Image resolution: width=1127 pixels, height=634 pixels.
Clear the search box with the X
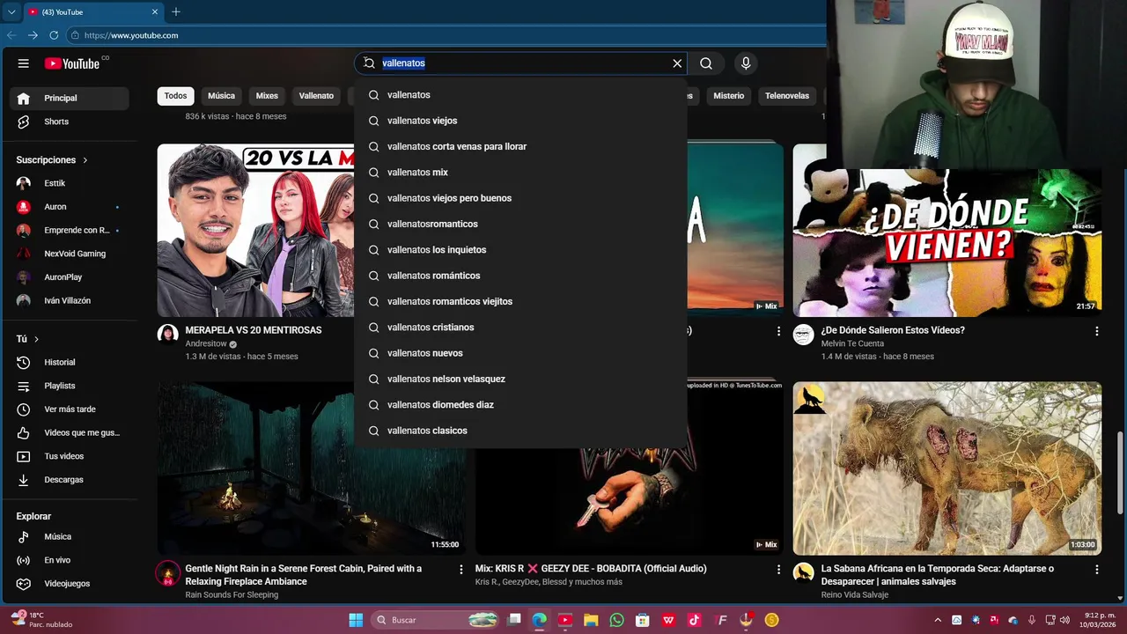pos(677,63)
